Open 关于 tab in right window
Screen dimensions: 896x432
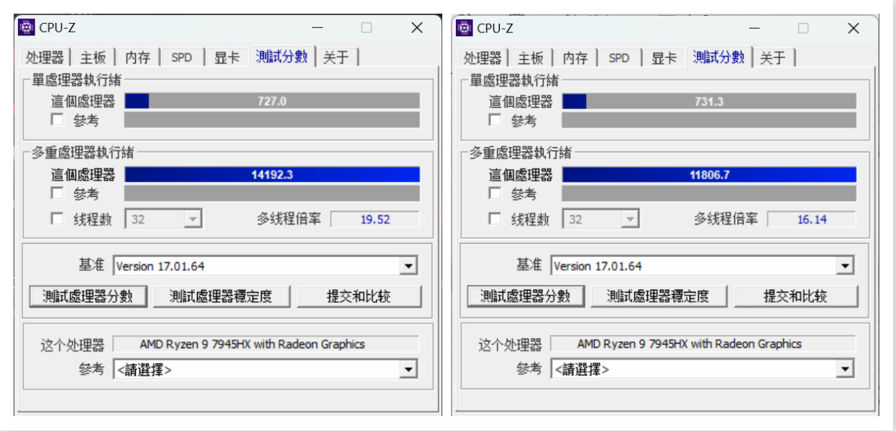(773, 58)
